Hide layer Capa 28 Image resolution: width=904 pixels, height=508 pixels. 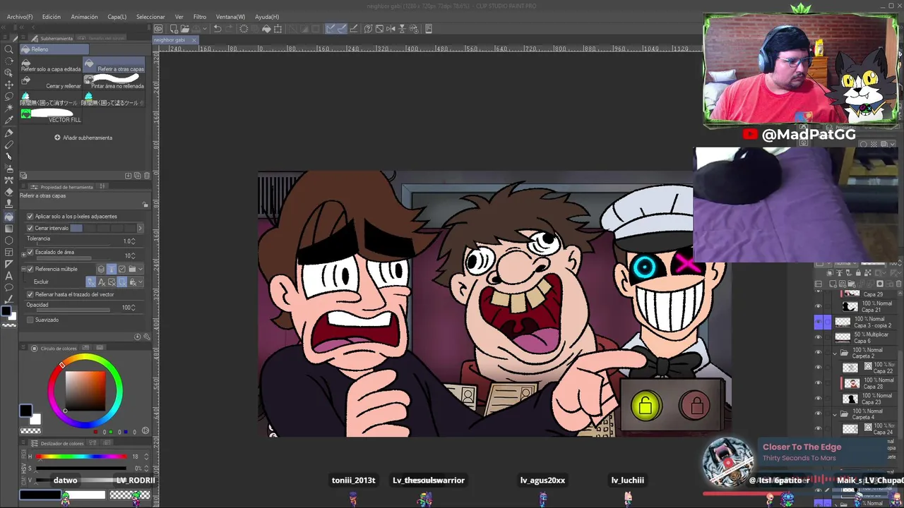tap(818, 383)
